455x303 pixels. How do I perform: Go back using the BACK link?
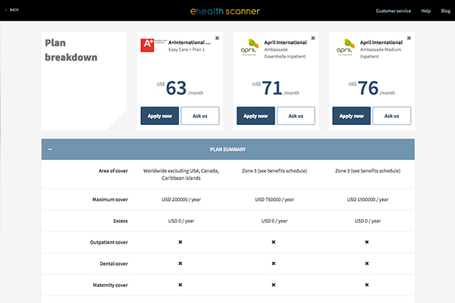click(12, 10)
